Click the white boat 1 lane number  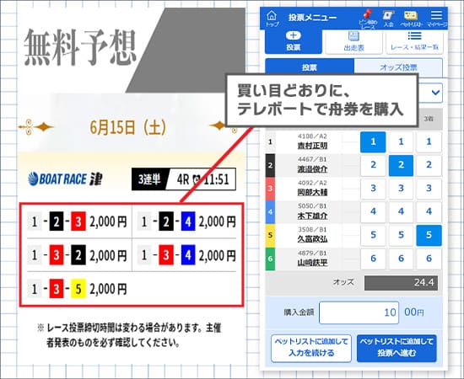270,142
